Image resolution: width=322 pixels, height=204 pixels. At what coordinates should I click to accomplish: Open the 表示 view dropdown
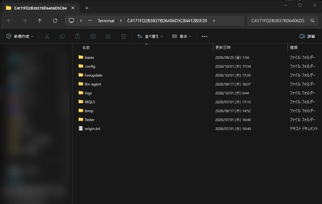(182, 37)
